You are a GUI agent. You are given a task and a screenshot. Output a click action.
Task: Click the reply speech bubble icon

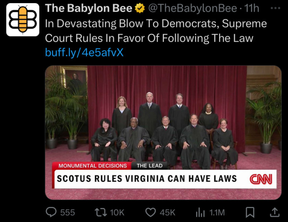pos(51,212)
